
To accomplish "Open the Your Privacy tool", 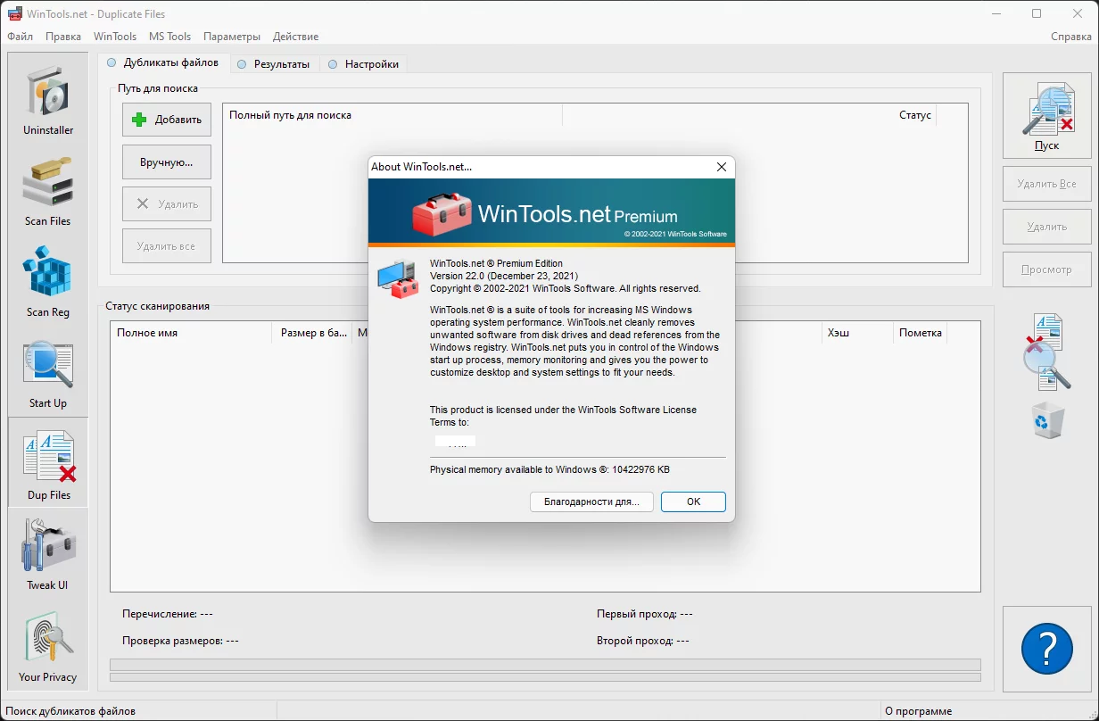I will [48, 645].
